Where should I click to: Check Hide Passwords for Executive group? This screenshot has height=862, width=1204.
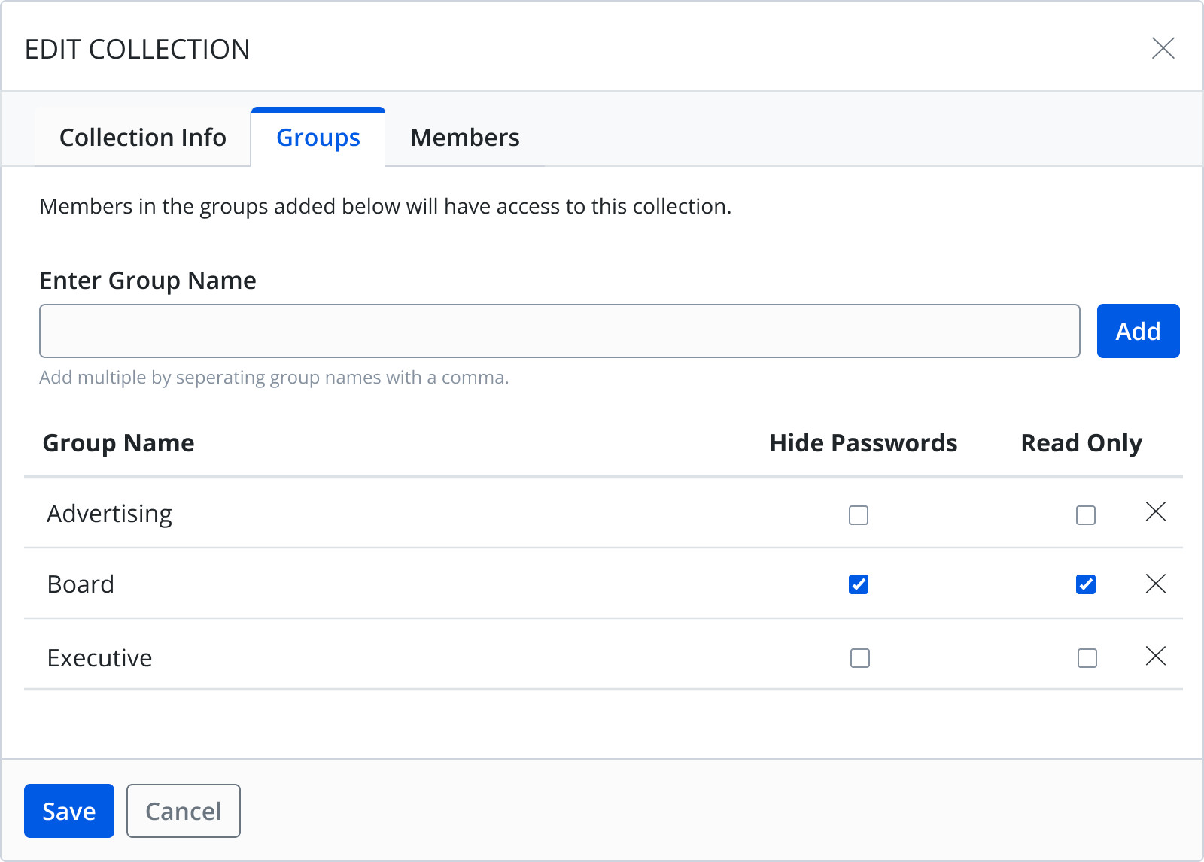860,658
